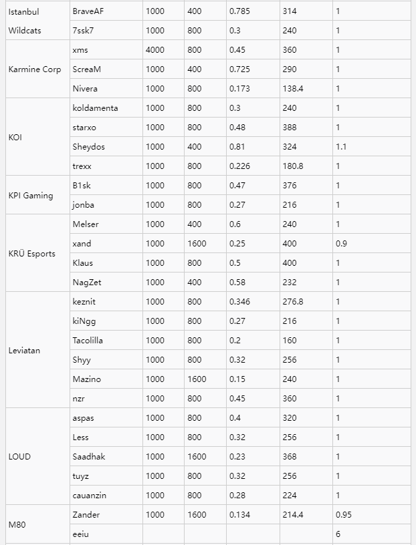Select the M80 team cell
Viewport: 416px width, 545px height.
pos(17,525)
